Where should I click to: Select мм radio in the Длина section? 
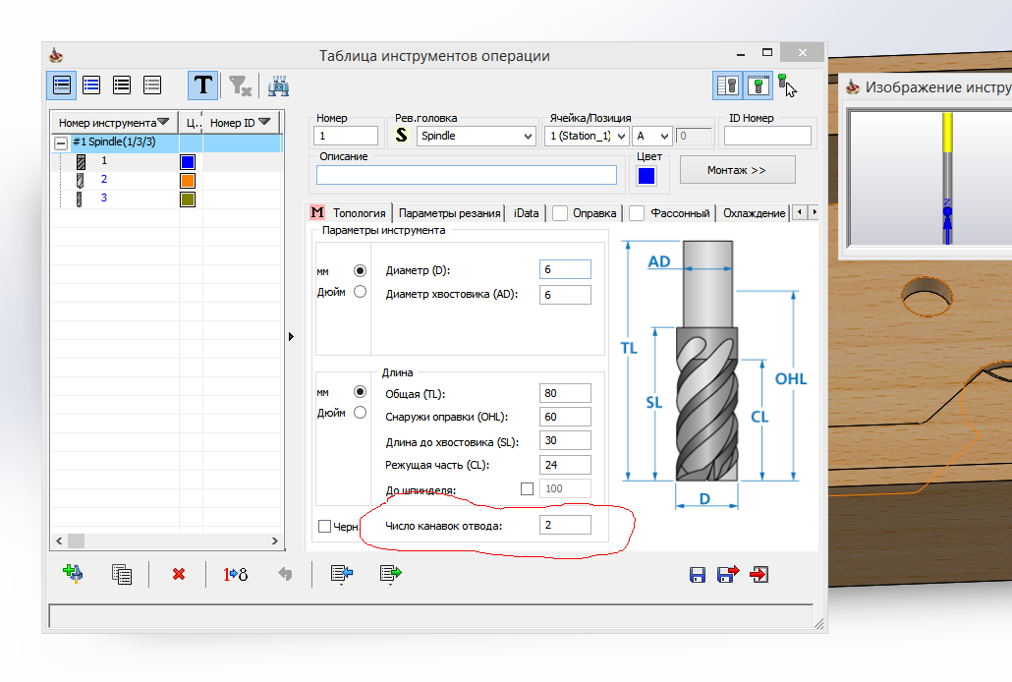click(361, 391)
